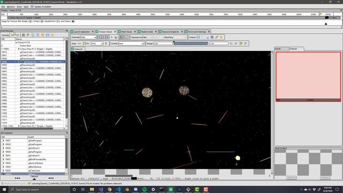Switch to the Errors and Warnings tab
This screenshot has width=343, height=193.
[x=197, y=32]
